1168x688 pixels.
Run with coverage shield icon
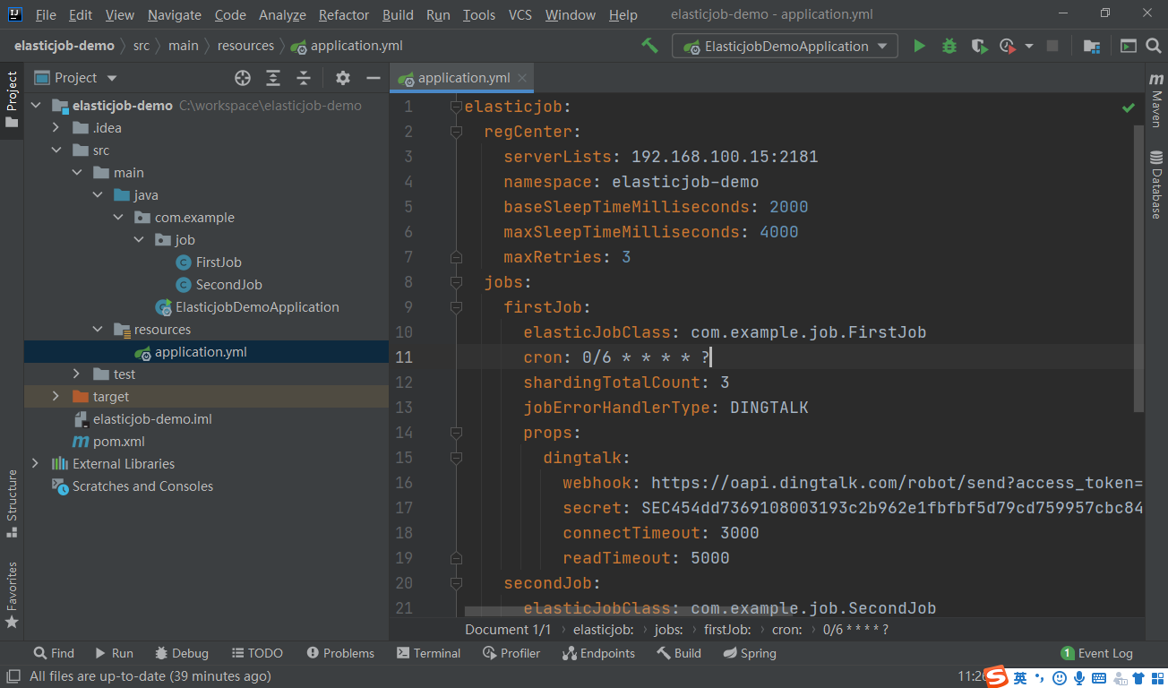pyautogui.click(x=979, y=46)
